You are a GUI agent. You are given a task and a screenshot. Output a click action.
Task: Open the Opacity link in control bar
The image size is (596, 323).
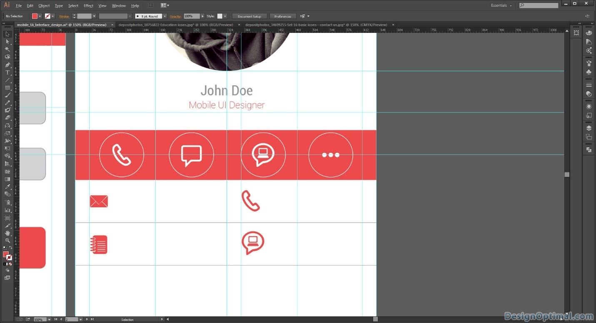pos(175,16)
